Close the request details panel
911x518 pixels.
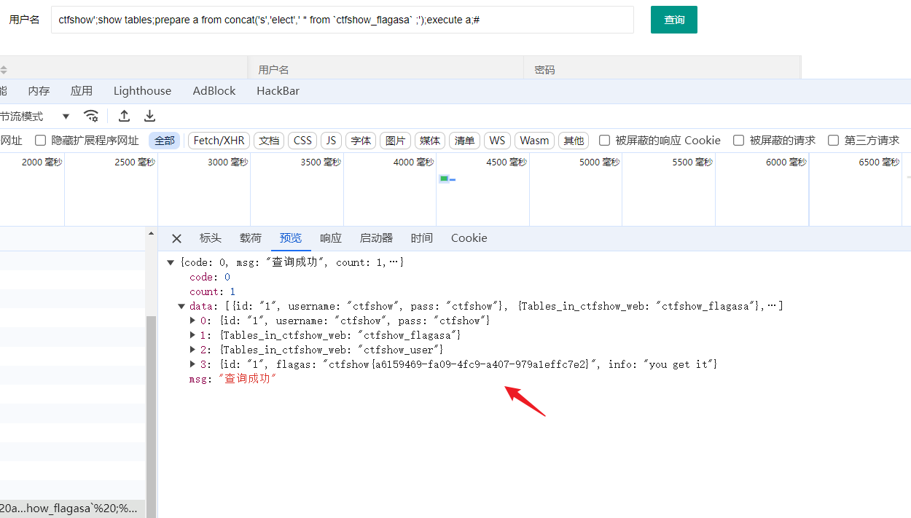click(x=176, y=238)
